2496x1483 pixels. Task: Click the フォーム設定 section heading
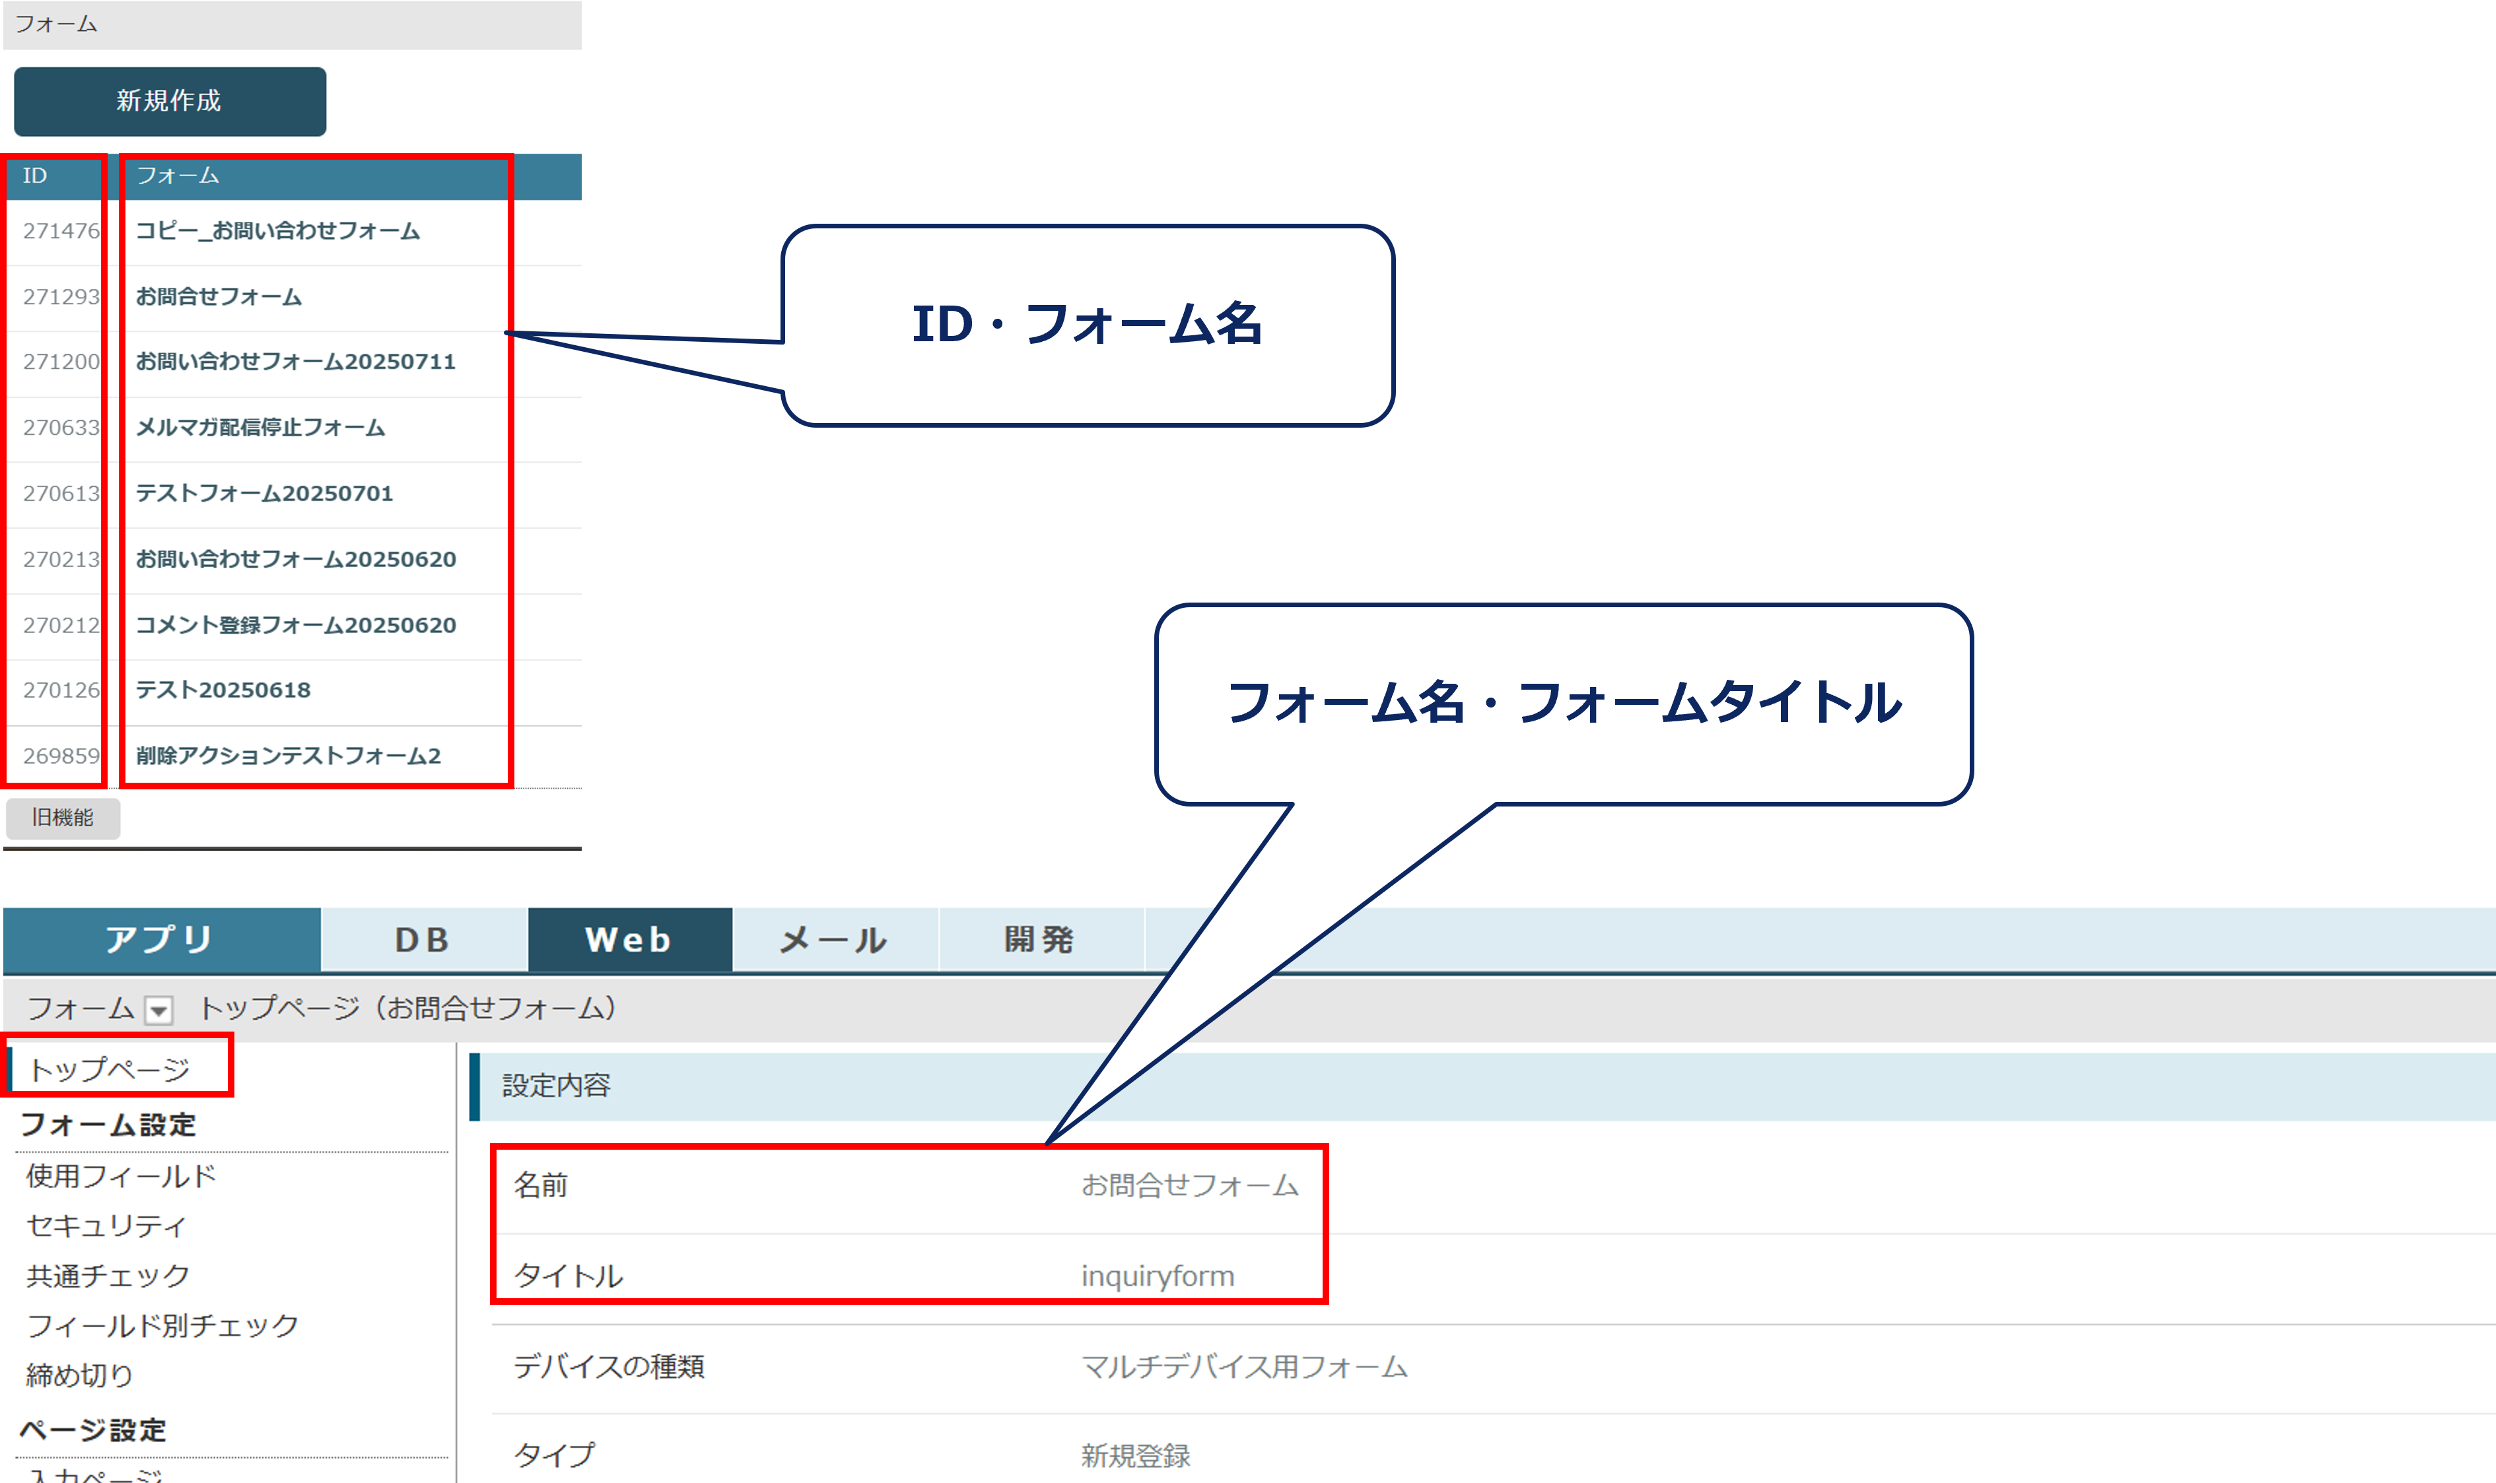click(108, 1125)
